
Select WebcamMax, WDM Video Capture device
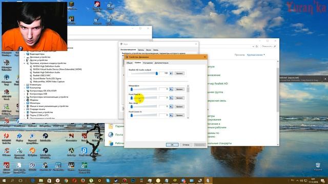coord(49,82)
